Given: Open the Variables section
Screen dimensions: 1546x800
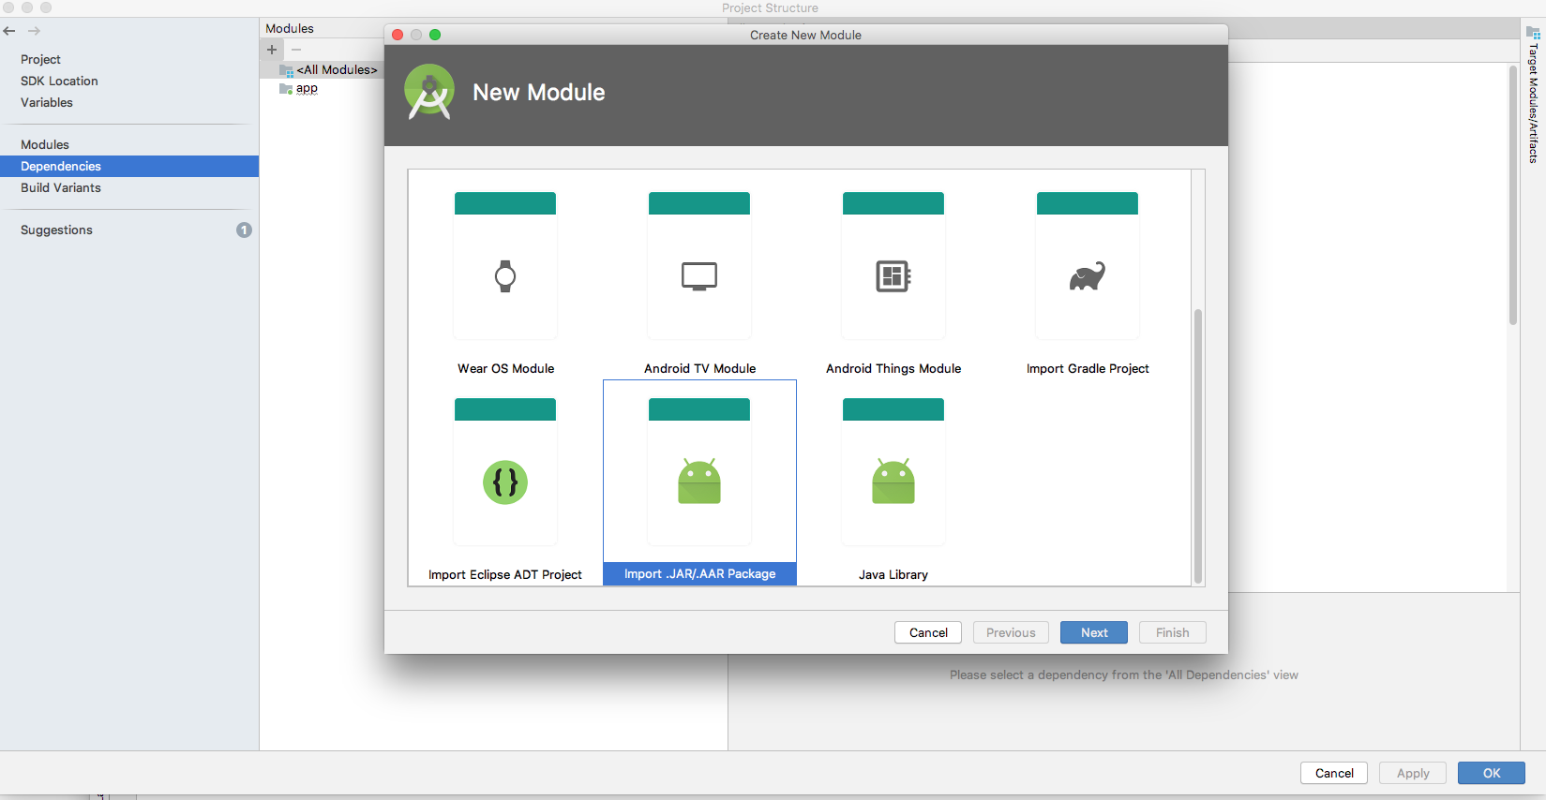Looking at the screenshot, I should point(47,102).
